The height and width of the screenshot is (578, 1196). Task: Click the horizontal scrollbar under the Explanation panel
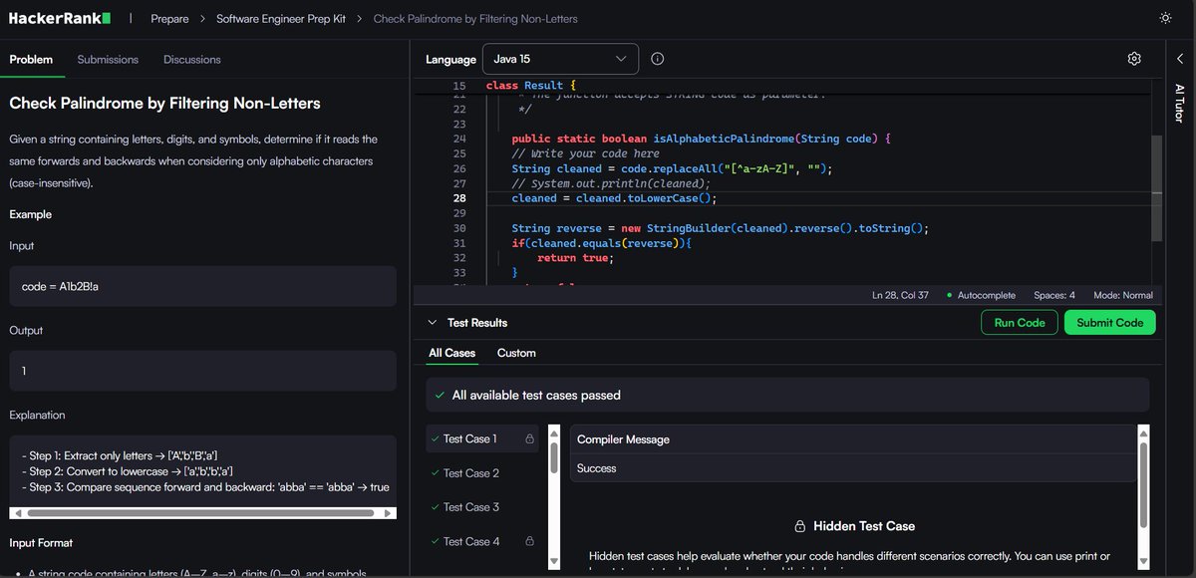(x=199, y=511)
